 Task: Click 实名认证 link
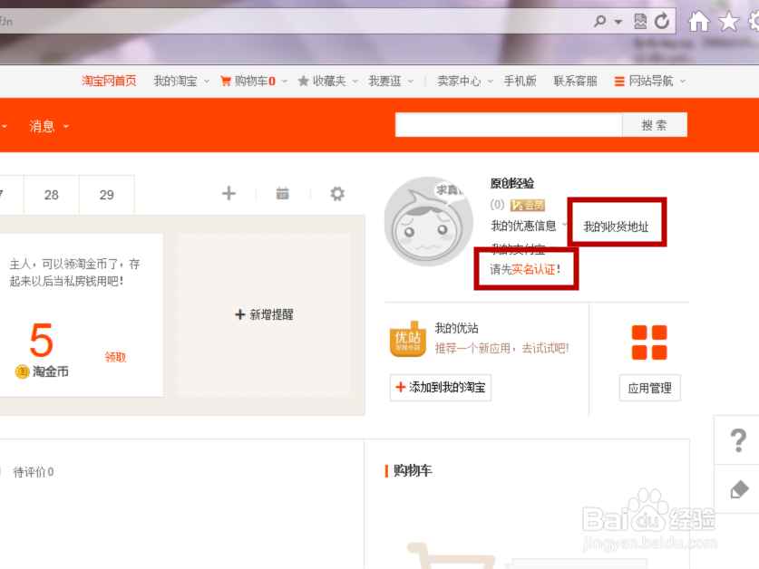pyautogui.click(x=533, y=269)
